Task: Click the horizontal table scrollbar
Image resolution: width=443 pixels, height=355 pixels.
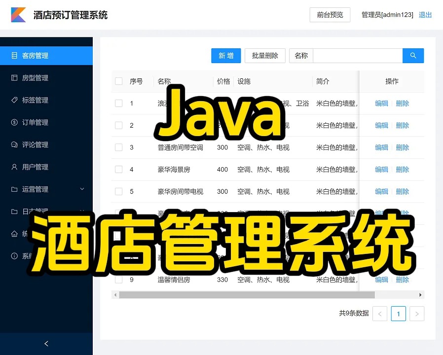Action: [x=247, y=295]
